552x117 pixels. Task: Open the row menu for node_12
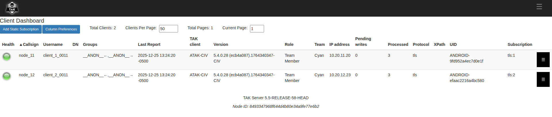543,79
